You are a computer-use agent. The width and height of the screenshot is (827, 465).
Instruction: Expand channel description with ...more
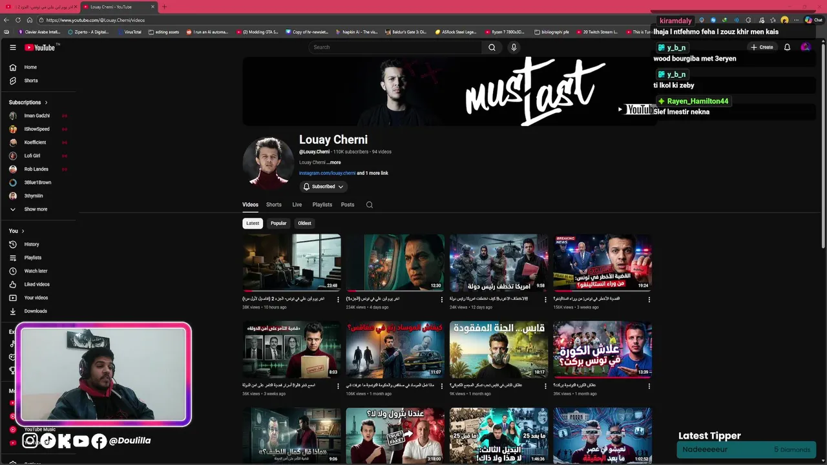[333, 163]
